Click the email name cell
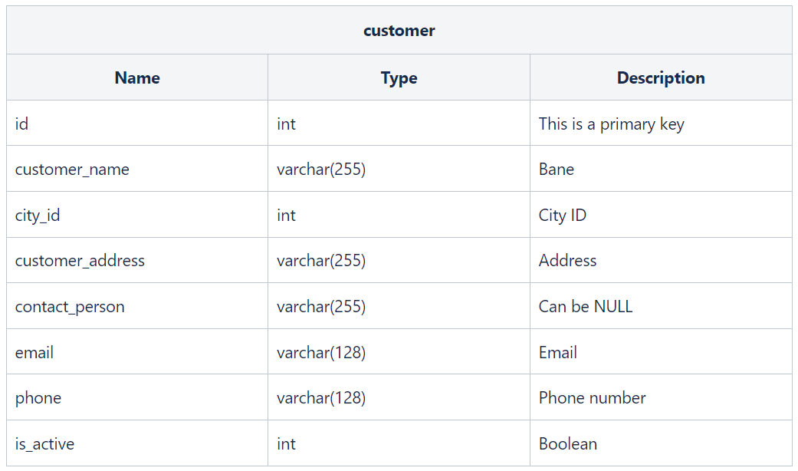This screenshot has height=471, width=798. [x=137, y=352]
